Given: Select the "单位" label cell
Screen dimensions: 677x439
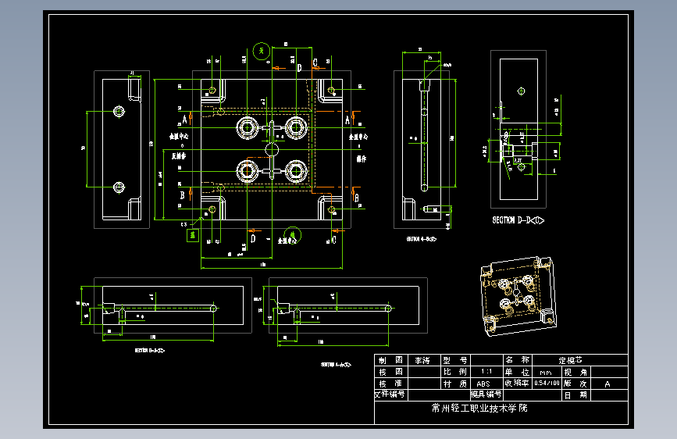Looking at the screenshot, I should coord(517,372).
